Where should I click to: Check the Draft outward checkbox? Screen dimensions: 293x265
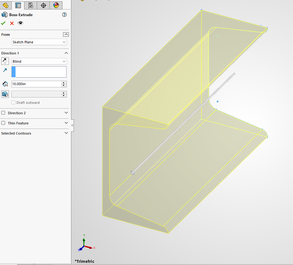click(x=13, y=103)
